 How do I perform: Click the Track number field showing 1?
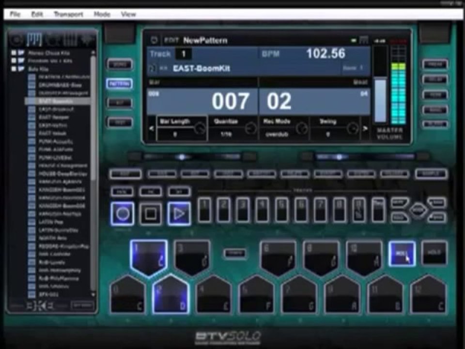183,54
